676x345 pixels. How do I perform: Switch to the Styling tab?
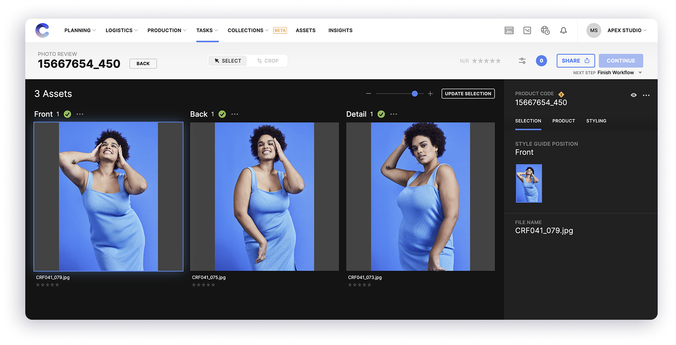[596, 121]
